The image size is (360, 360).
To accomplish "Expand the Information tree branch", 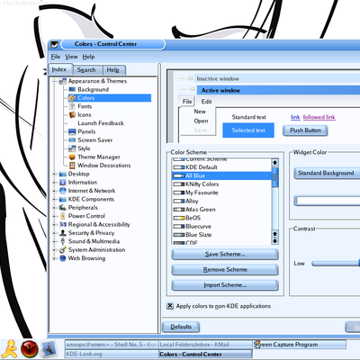I will 54,183.
